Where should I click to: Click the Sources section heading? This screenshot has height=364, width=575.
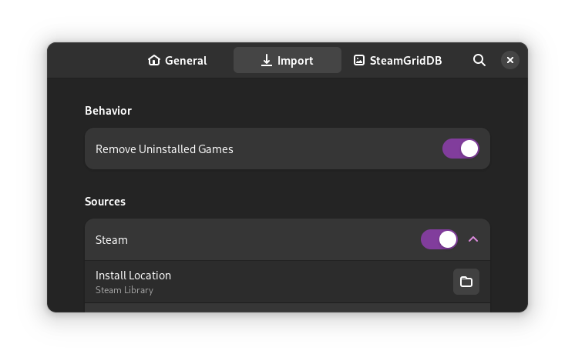(105, 202)
